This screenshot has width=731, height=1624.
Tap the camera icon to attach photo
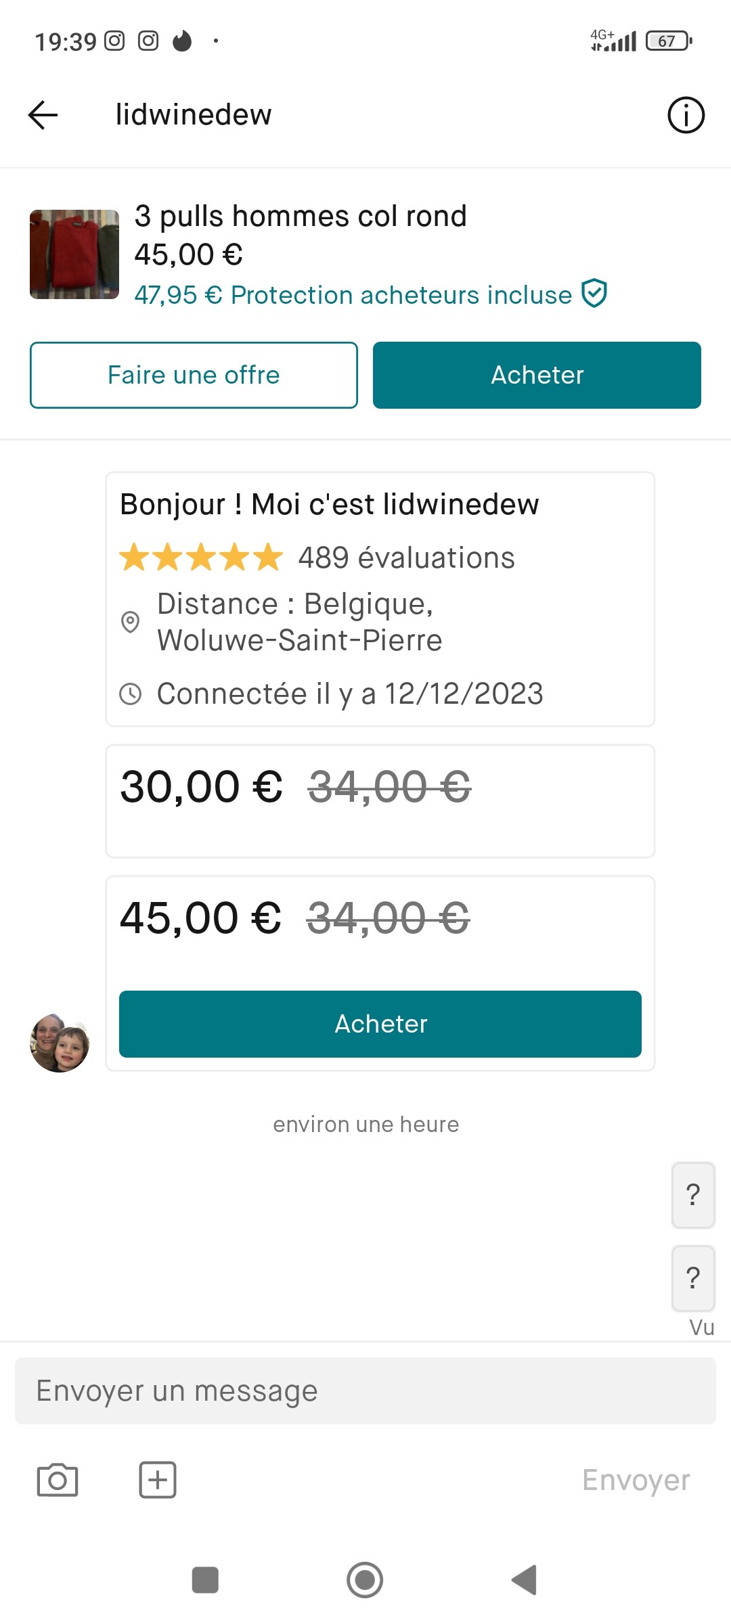(58, 1480)
